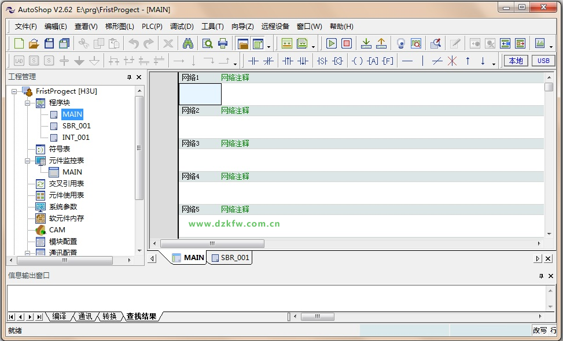This screenshot has height=341, width=563.
Task: Click the Upload from PLC icon
Action: (381, 43)
